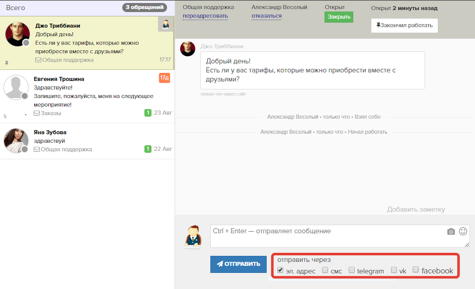
Task: Click the Открыт 2 минуты назад text
Action: tap(404, 8)
